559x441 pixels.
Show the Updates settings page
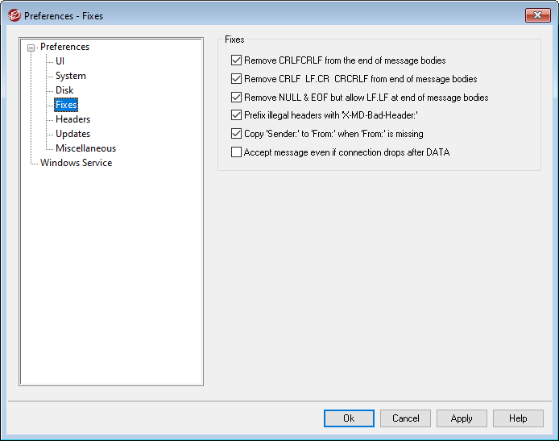[72, 134]
